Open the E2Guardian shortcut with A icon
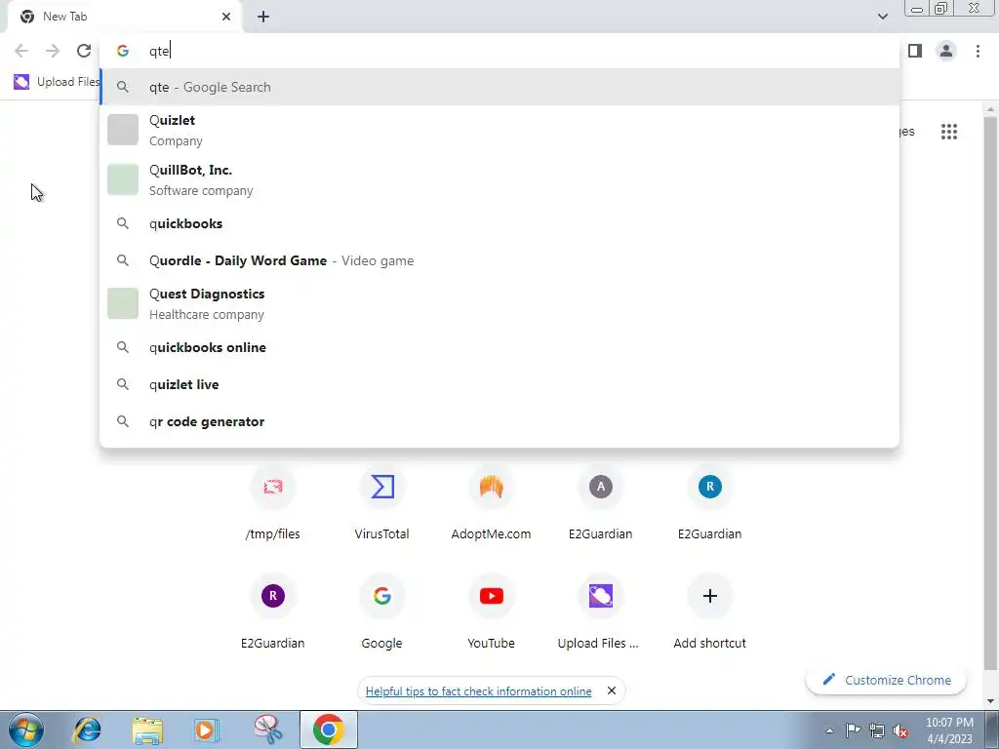This screenshot has width=999, height=749. (600, 503)
